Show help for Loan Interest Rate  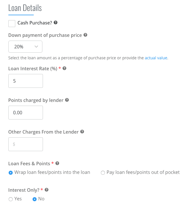pyautogui.click(x=64, y=68)
